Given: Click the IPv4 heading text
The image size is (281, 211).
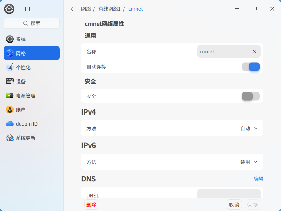Looking at the screenshot, I should point(89,112).
